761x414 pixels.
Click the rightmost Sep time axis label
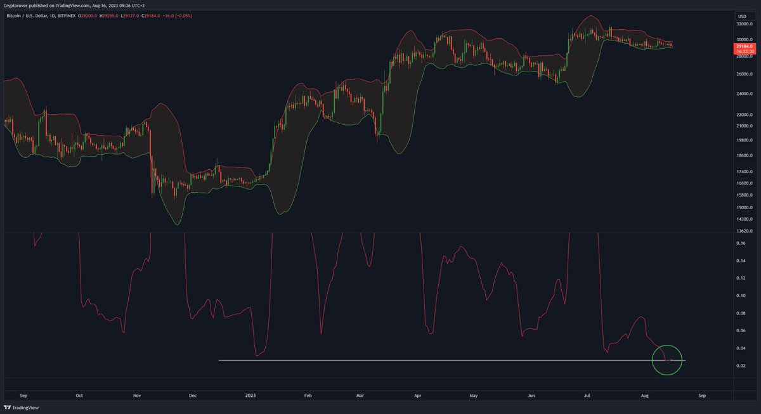702,396
